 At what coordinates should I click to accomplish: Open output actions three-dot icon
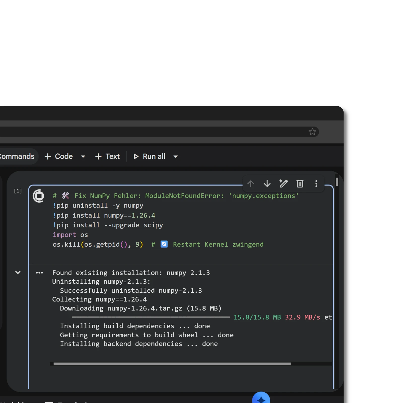(39, 273)
